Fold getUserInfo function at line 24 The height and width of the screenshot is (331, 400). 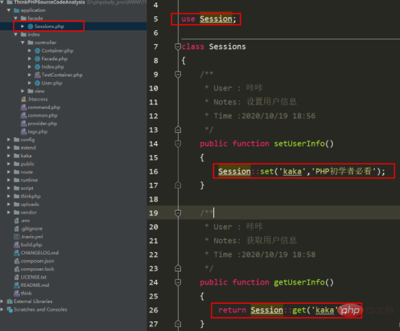tap(178, 282)
